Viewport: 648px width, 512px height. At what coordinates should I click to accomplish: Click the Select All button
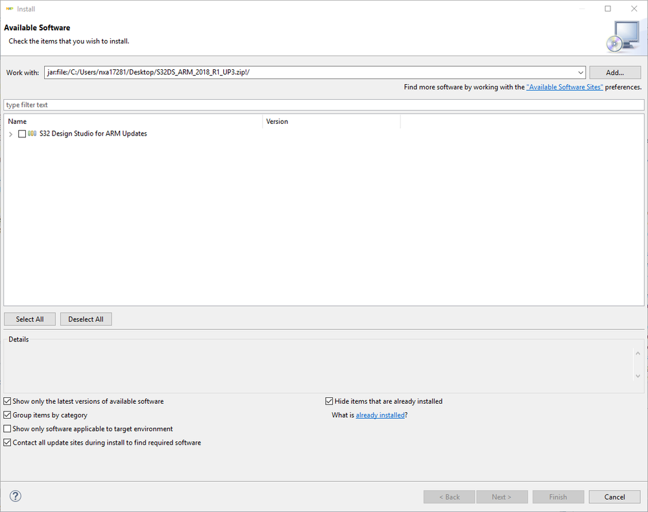[x=30, y=319]
